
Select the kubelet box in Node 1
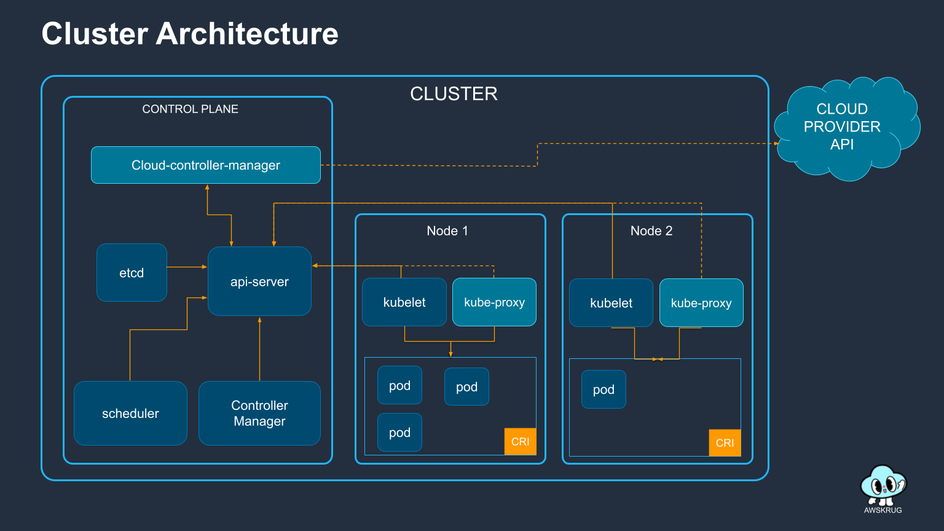404,302
